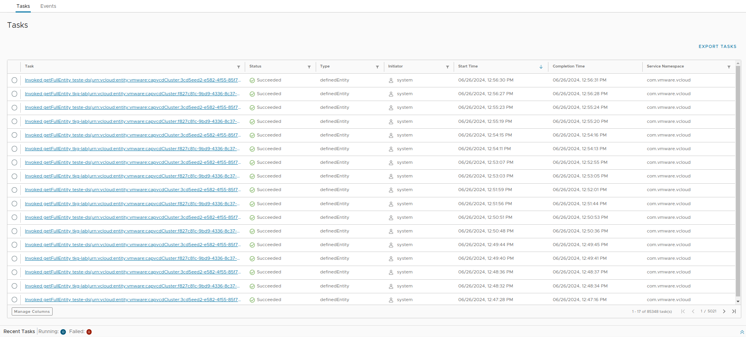
Task: Select the Tasks tab
Action: coord(23,6)
